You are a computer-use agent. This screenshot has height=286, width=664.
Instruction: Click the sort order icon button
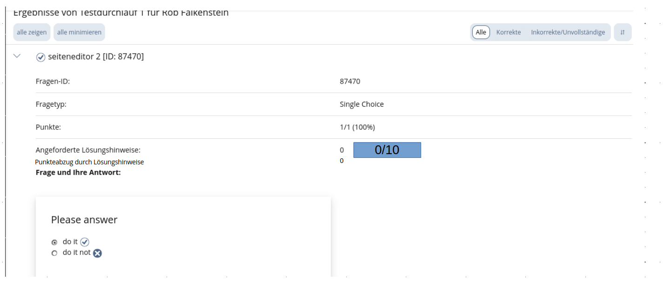(x=622, y=32)
